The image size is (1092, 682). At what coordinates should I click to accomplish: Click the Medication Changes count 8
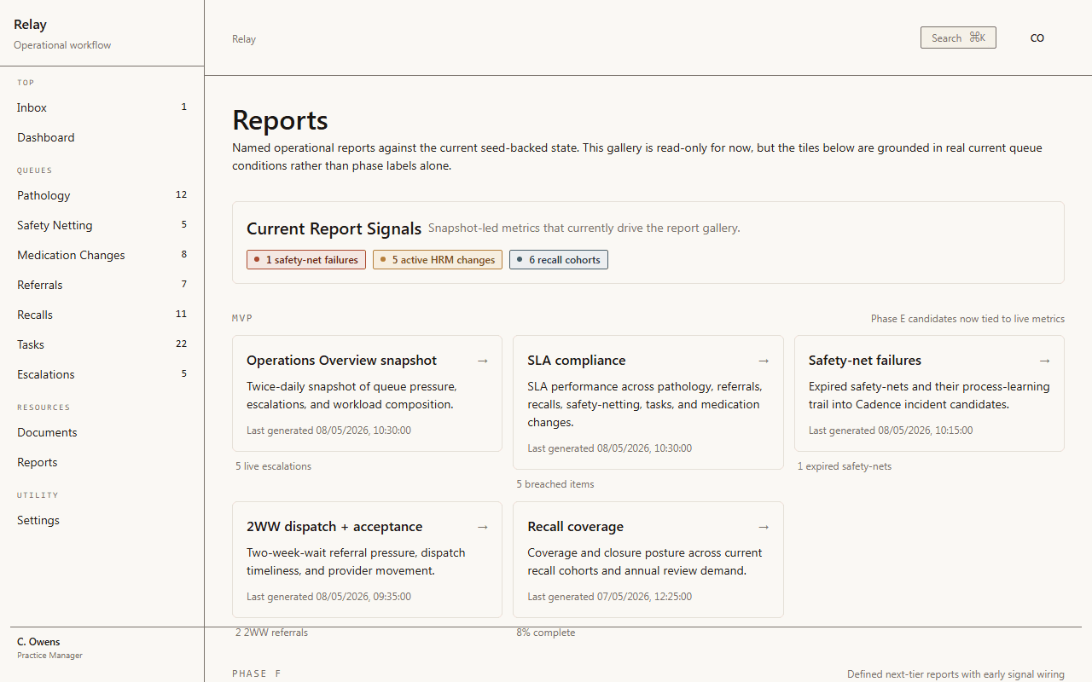(x=184, y=255)
